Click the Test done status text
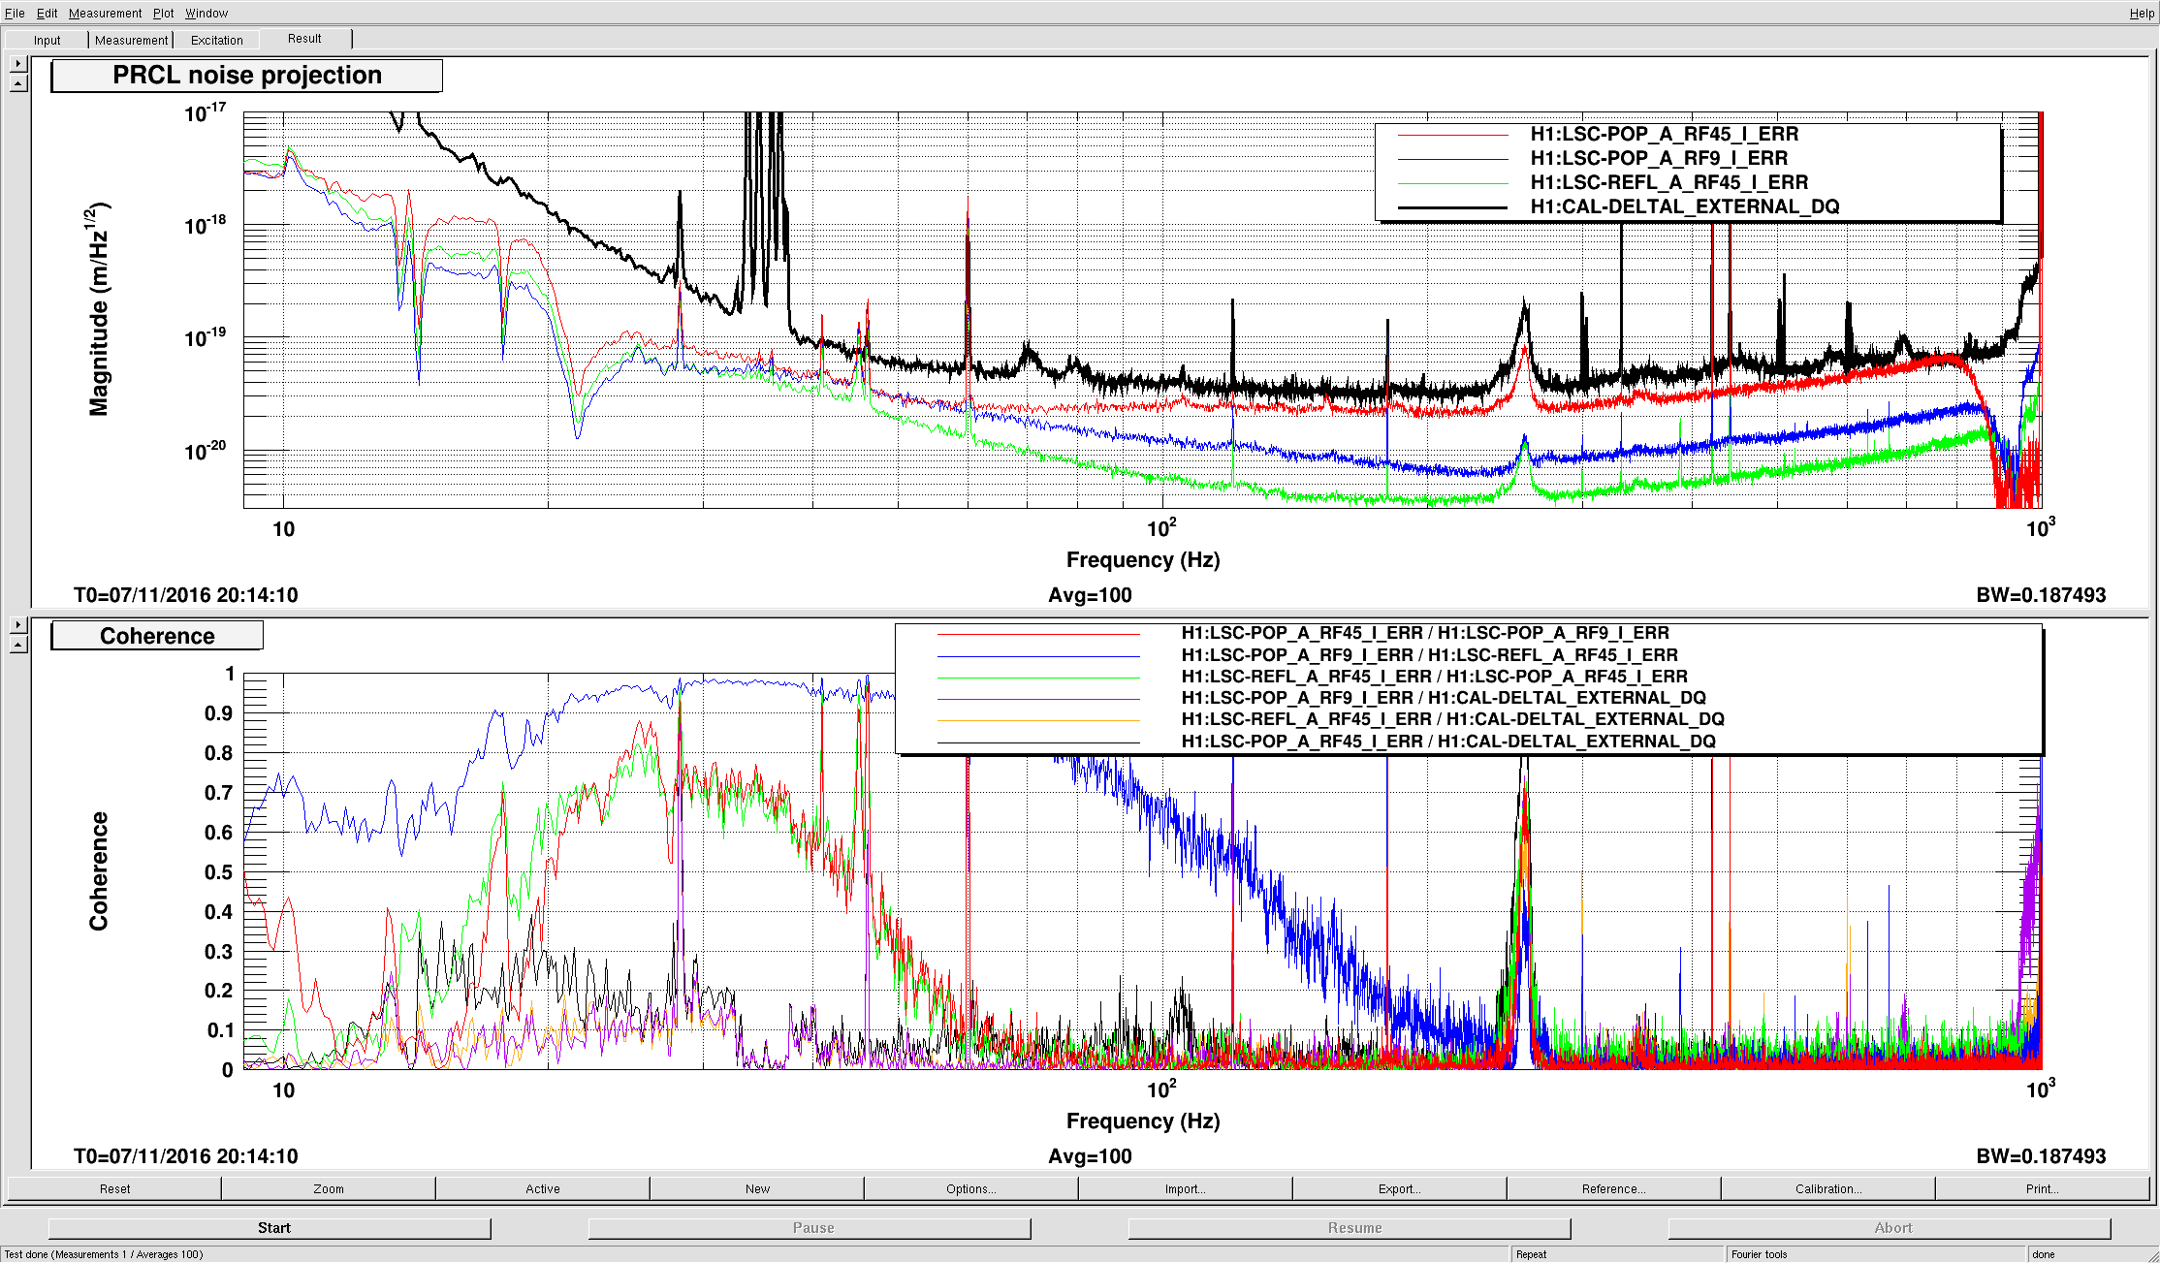Screen dimensions: 2160x1263 click(104, 1254)
